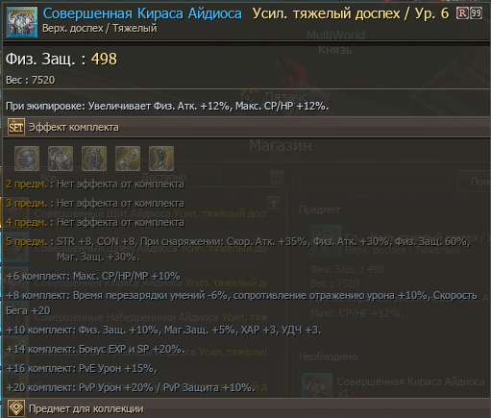The image size is (491, 418).
Task: Select the helmet set piece icon
Action: click(27, 159)
